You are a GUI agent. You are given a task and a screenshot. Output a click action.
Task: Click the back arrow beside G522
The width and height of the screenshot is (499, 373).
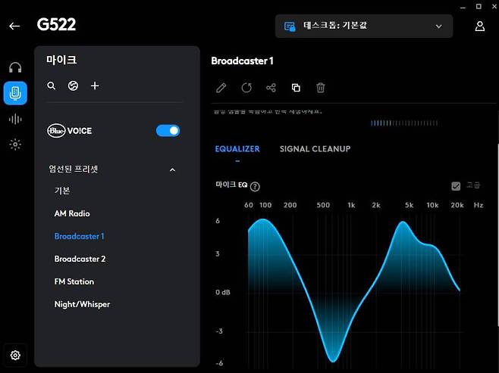[x=14, y=26]
